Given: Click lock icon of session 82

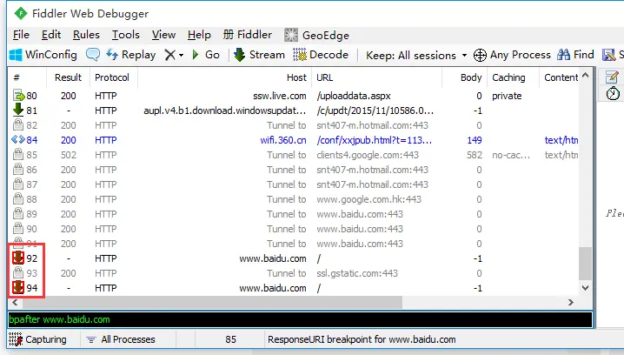Looking at the screenshot, I should pyautogui.click(x=18, y=125).
